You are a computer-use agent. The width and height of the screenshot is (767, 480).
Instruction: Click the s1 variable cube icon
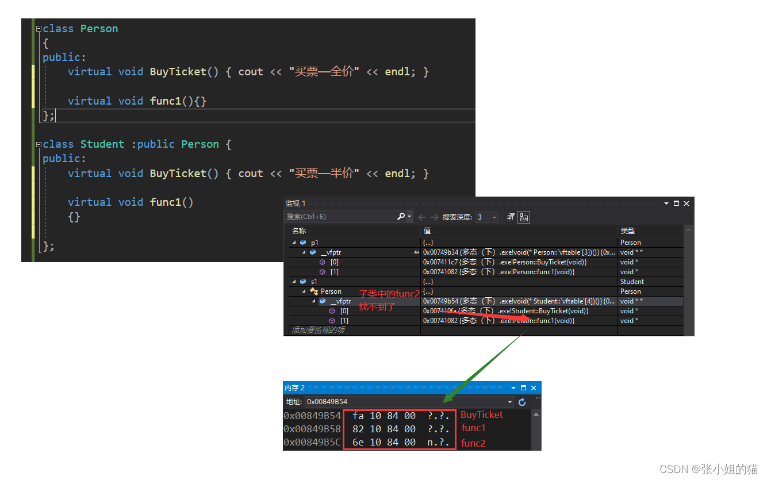(303, 282)
